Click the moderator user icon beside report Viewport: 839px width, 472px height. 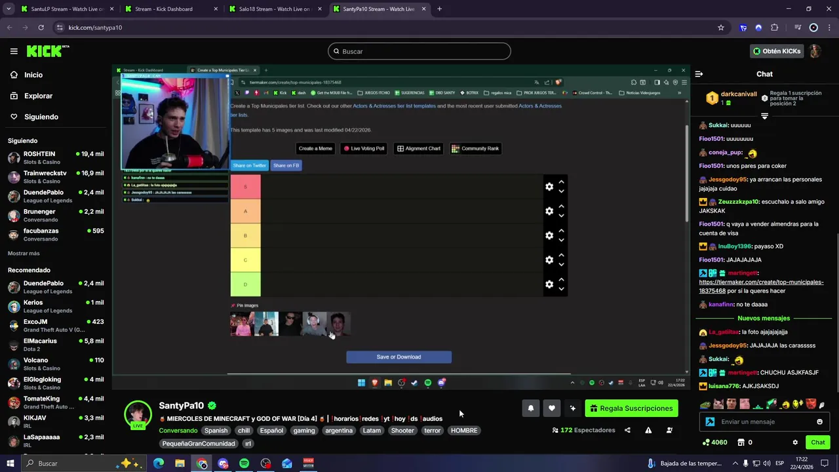pyautogui.click(x=669, y=430)
